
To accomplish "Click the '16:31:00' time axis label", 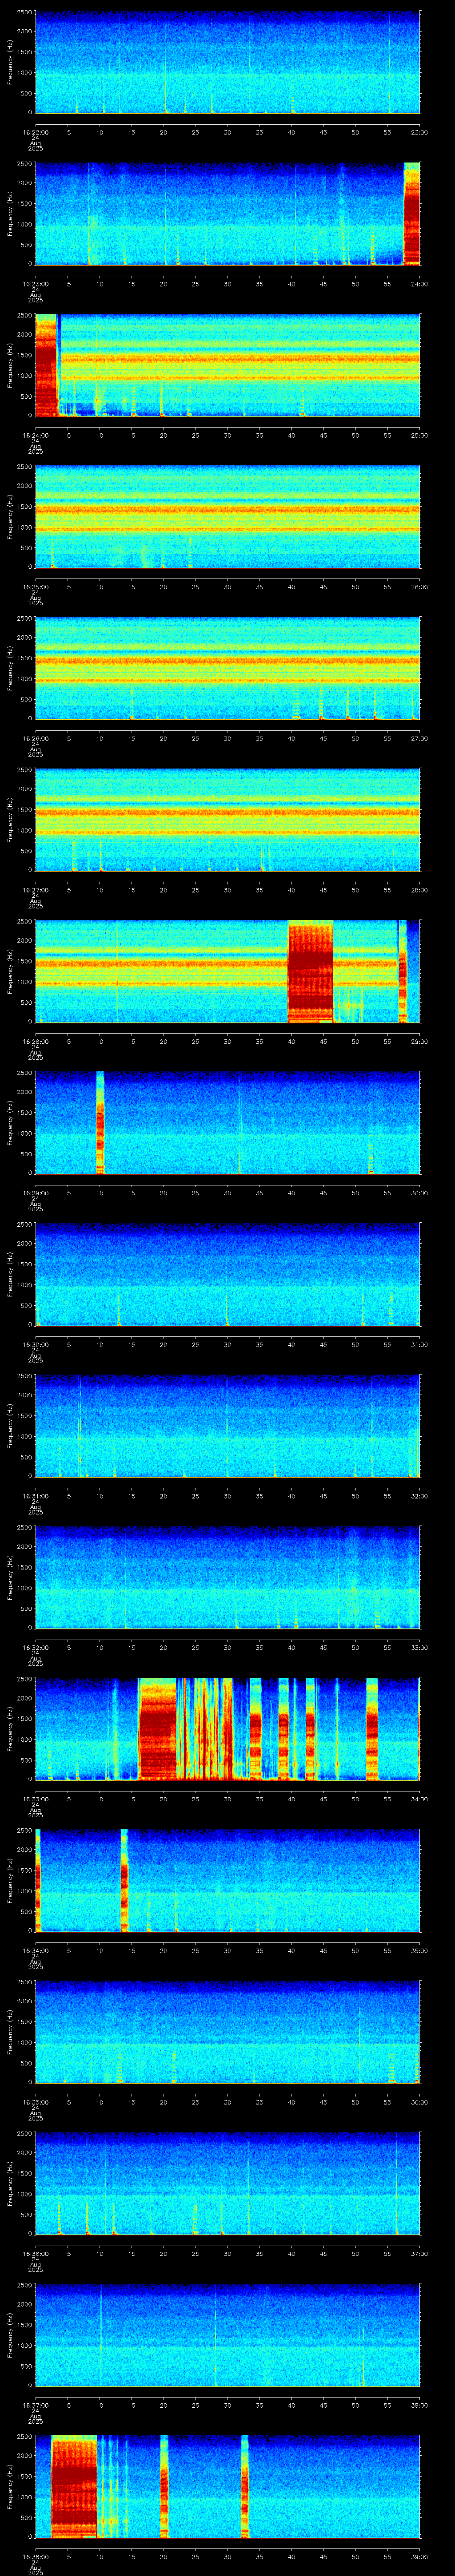I will click(35, 1495).
